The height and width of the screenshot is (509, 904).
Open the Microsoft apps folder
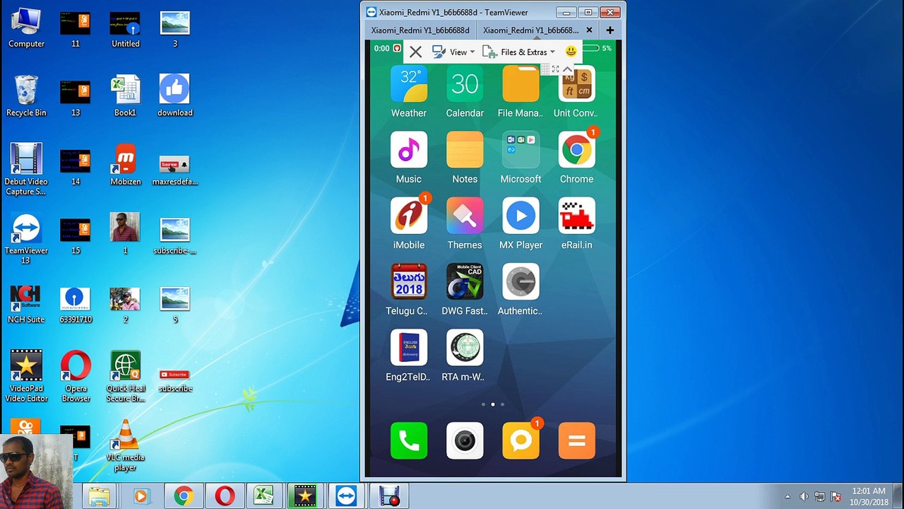(x=521, y=150)
